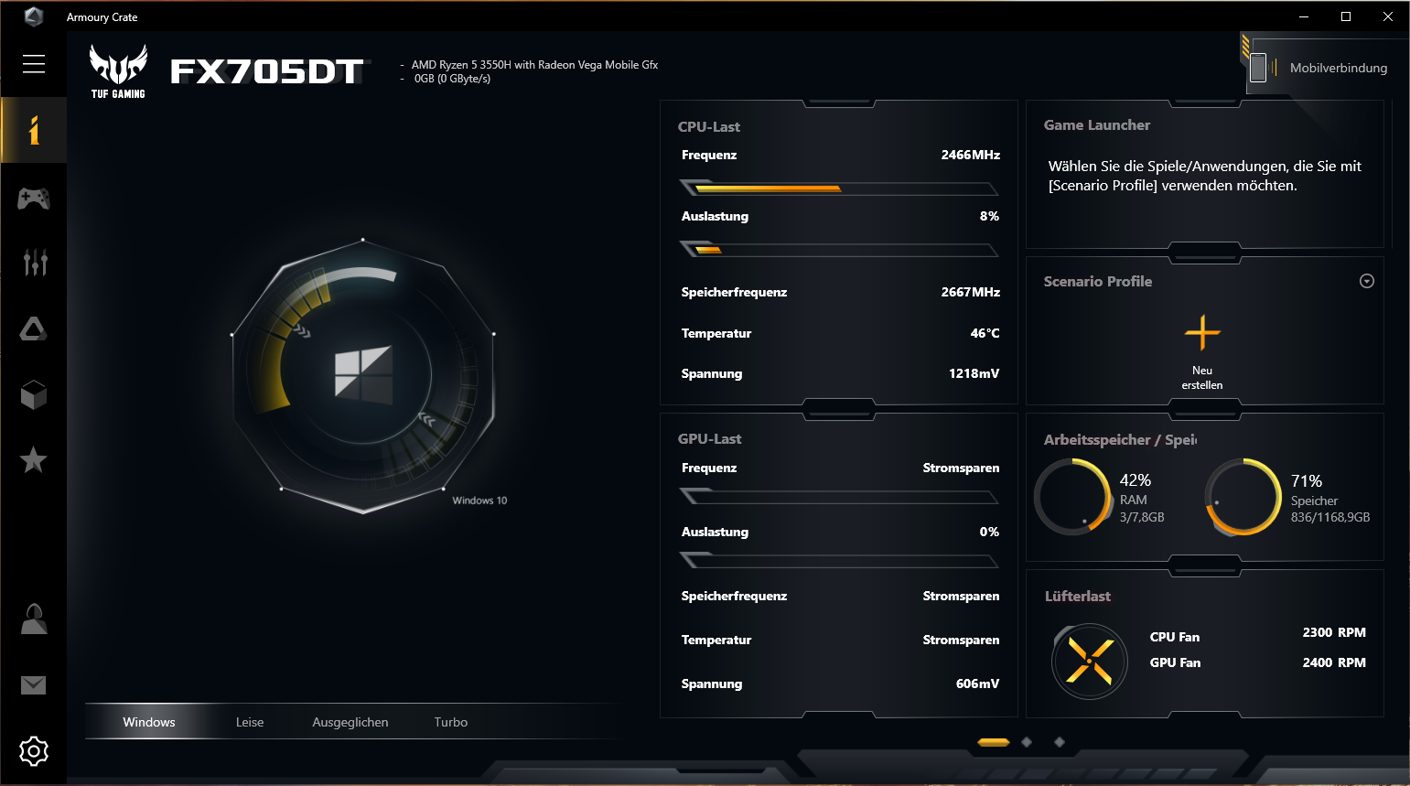Open the Settings gear icon

point(34,751)
